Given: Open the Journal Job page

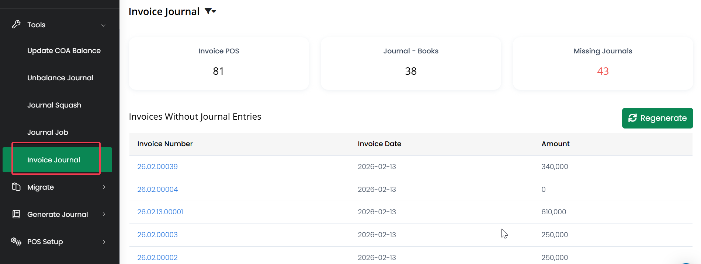Looking at the screenshot, I should [48, 133].
